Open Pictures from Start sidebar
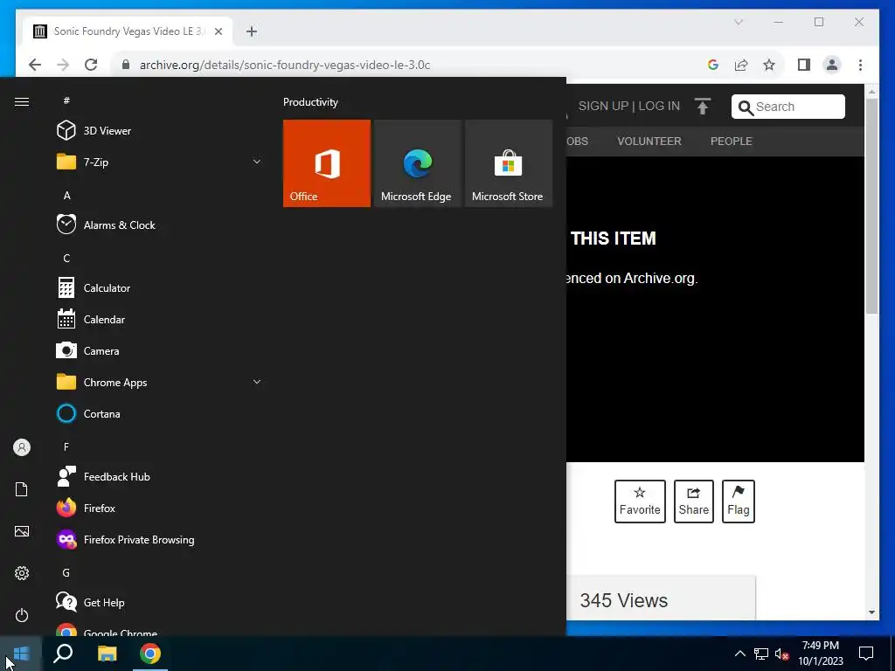This screenshot has width=895, height=671. (x=22, y=531)
